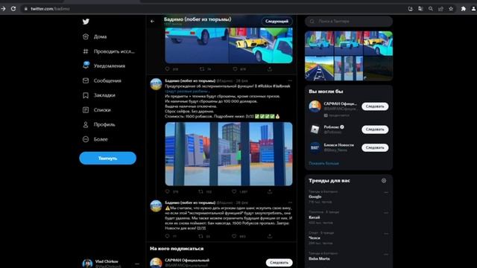Open Закладки bookmarks
The height and width of the screenshot is (268, 477).
point(104,95)
